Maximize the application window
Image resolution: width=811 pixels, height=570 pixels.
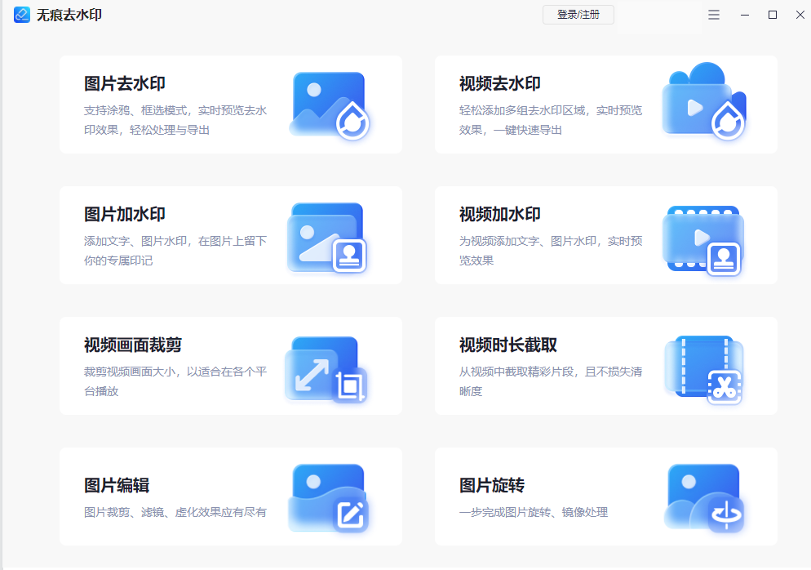[773, 15]
